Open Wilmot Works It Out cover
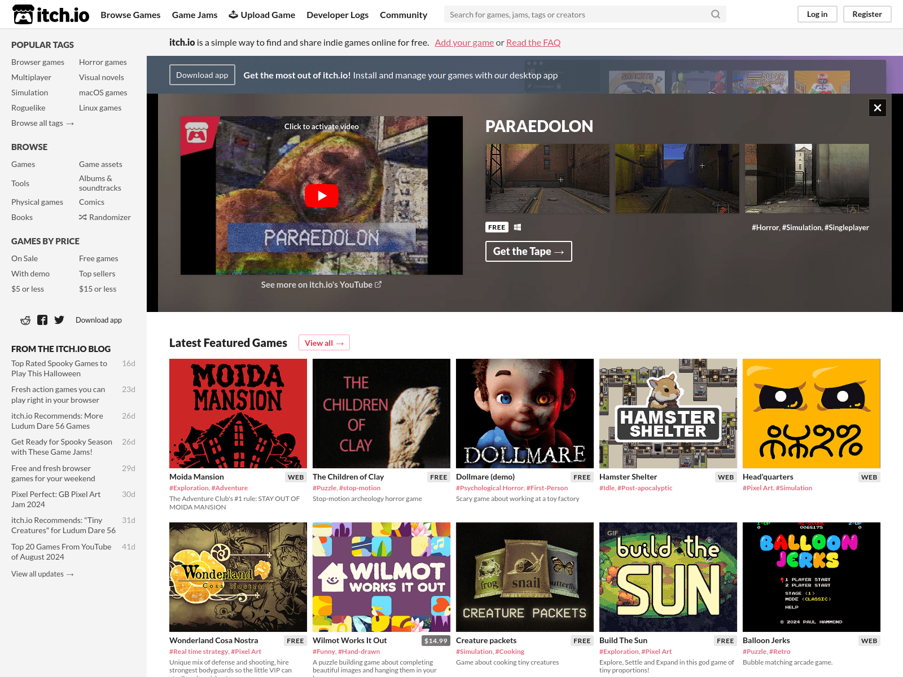 click(x=382, y=577)
